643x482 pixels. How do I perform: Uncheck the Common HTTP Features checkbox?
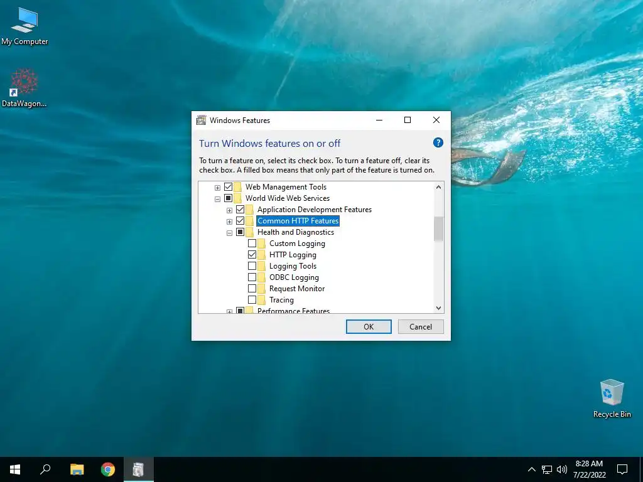240,221
